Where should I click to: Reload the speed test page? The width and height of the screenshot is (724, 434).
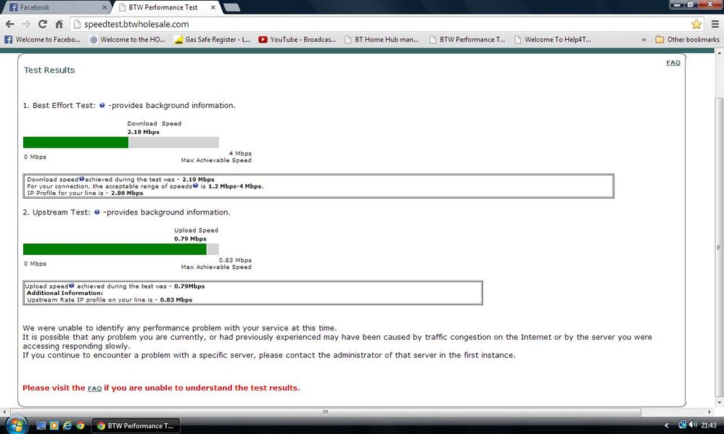[x=43, y=24]
